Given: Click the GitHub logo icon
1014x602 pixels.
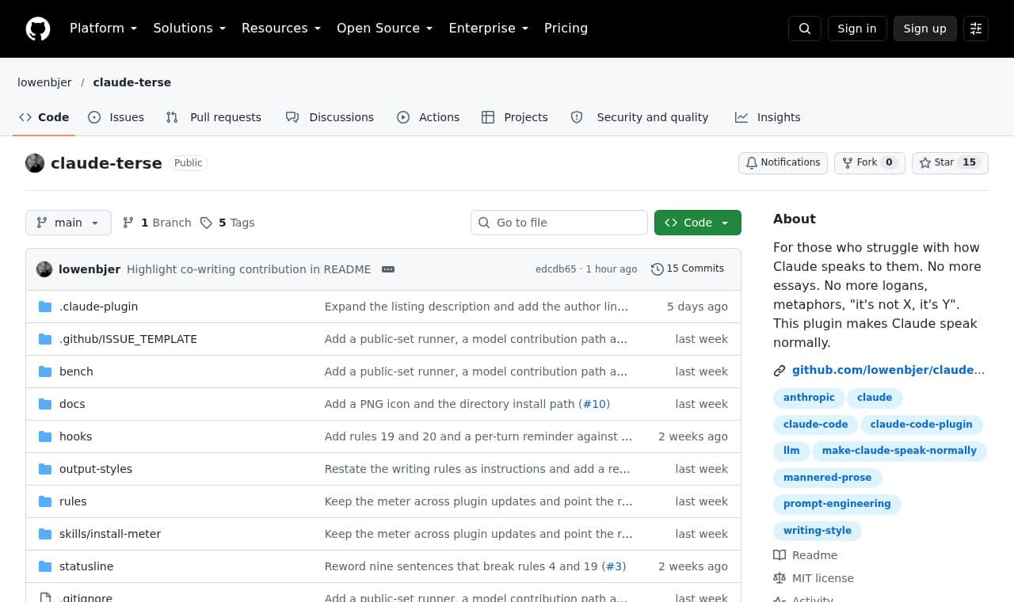Looking at the screenshot, I should coord(38,29).
